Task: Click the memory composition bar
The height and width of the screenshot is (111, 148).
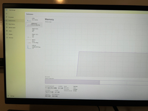Action: [x=96, y=82]
